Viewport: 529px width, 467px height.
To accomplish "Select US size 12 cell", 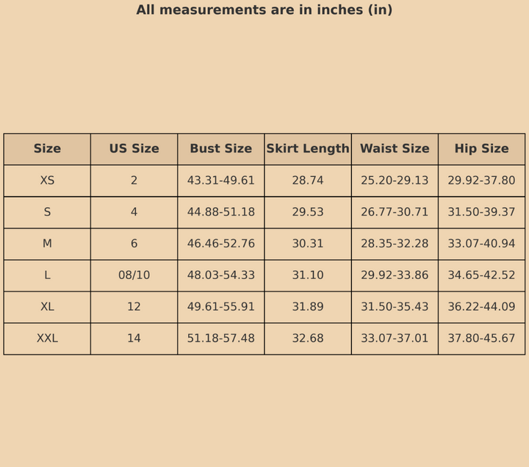I will click(134, 307).
